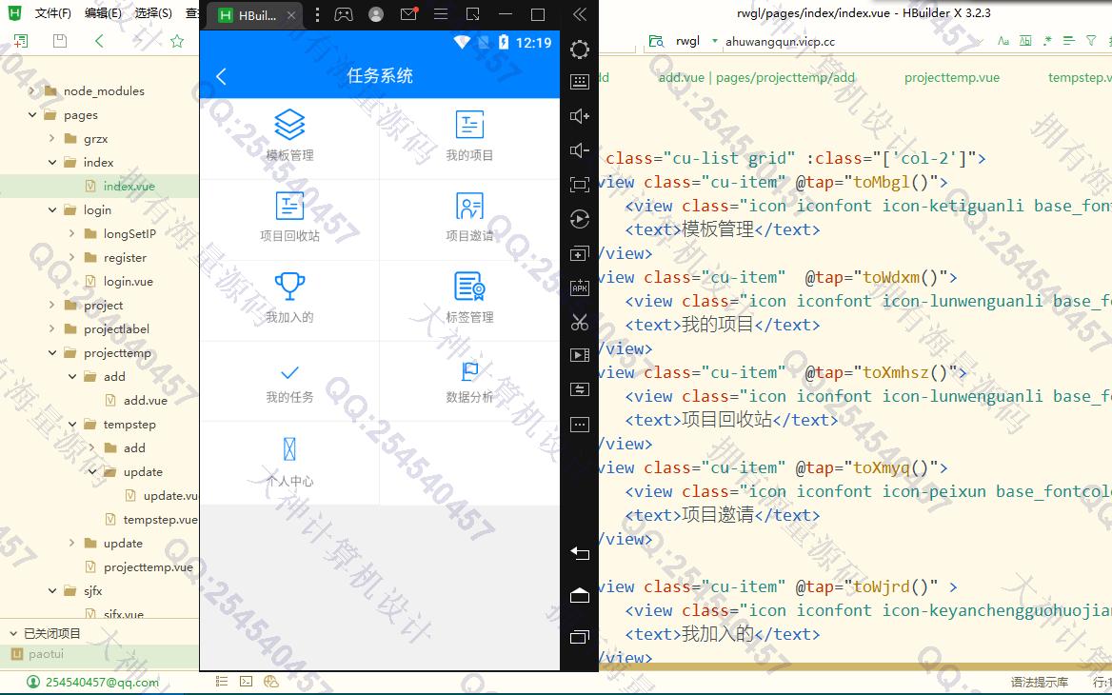Switch to the tempstep.vue editor tab
The width and height of the screenshot is (1112, 695).
(1080, 77)
